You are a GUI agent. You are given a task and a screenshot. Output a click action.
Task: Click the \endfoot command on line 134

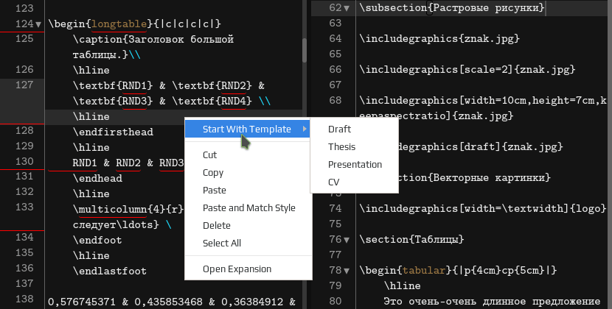pos(97,240)
